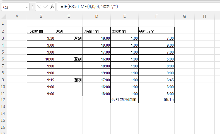The width and height of the screenshot is (220, 134).
Task: Click the 合計勤務時間 label cell
Action: [124, 100]
